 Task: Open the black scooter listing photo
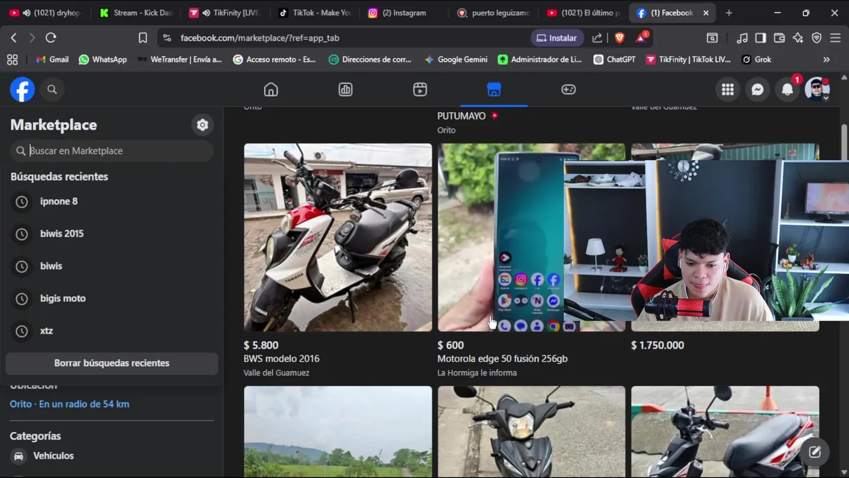pos(531,432)
